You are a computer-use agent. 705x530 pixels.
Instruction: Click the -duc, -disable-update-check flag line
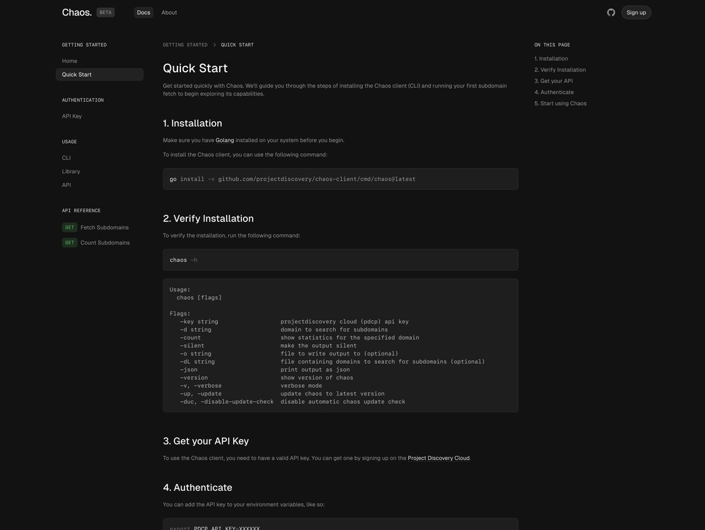pos(293,402)
